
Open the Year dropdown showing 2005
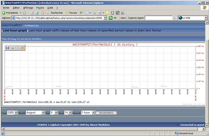tap(12, 113)
